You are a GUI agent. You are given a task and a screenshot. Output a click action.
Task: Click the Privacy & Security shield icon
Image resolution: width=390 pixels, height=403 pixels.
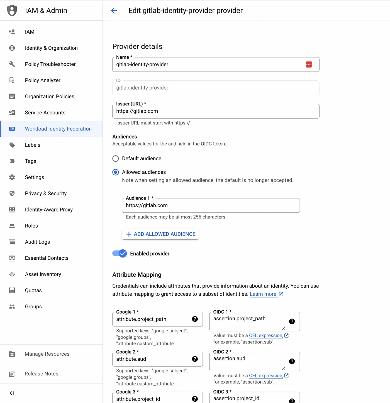click(x=12, y=193)
